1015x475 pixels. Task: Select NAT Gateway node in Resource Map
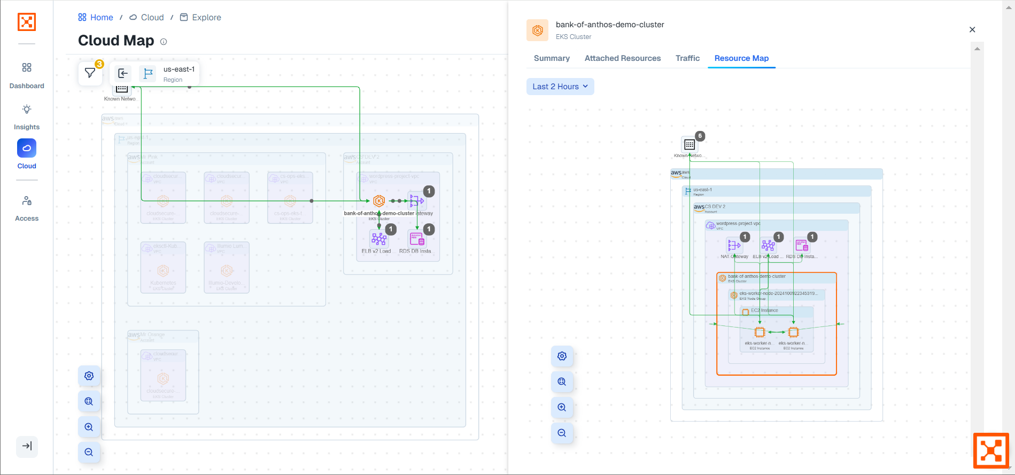coord(734,245)
